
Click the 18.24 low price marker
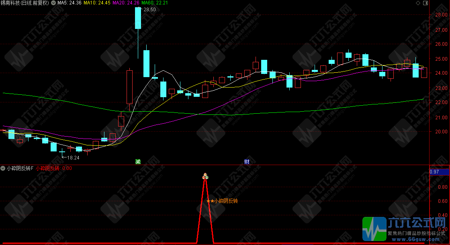[73, 158]
